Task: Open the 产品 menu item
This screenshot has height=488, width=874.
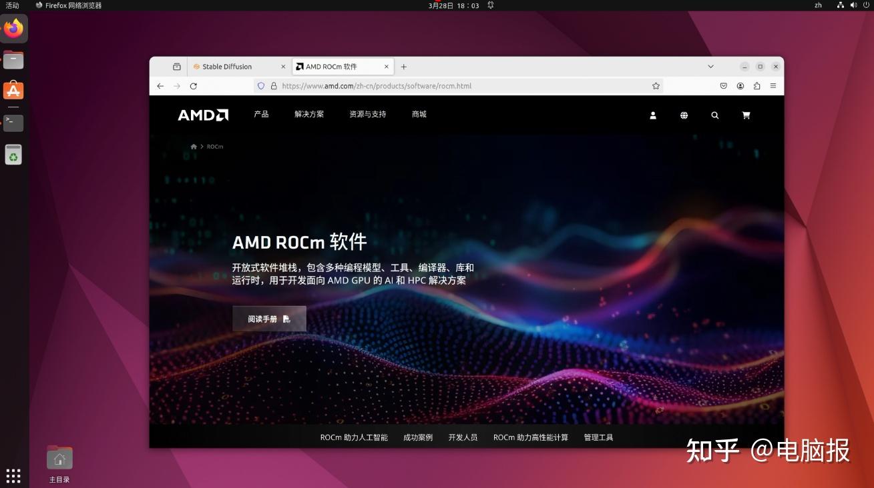Action: [x=261, y=114]
